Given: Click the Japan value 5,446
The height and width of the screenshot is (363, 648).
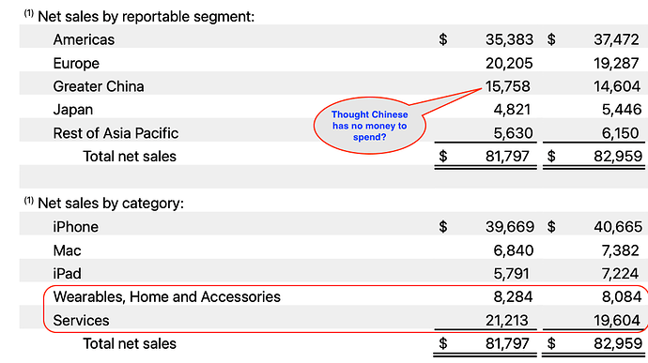Looking at the screenshot, I should pos(622,110).
